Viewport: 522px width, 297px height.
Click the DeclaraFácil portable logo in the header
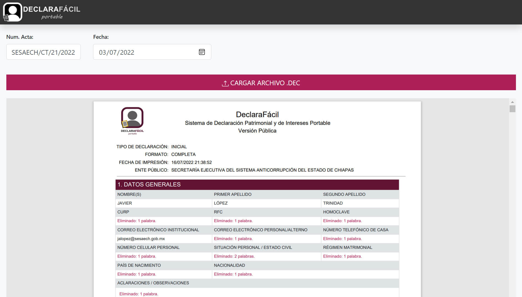(x=42, y=12)
